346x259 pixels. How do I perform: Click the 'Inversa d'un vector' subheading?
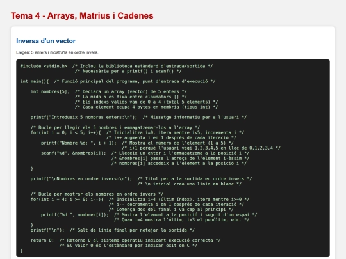click(x=46, y=41)
